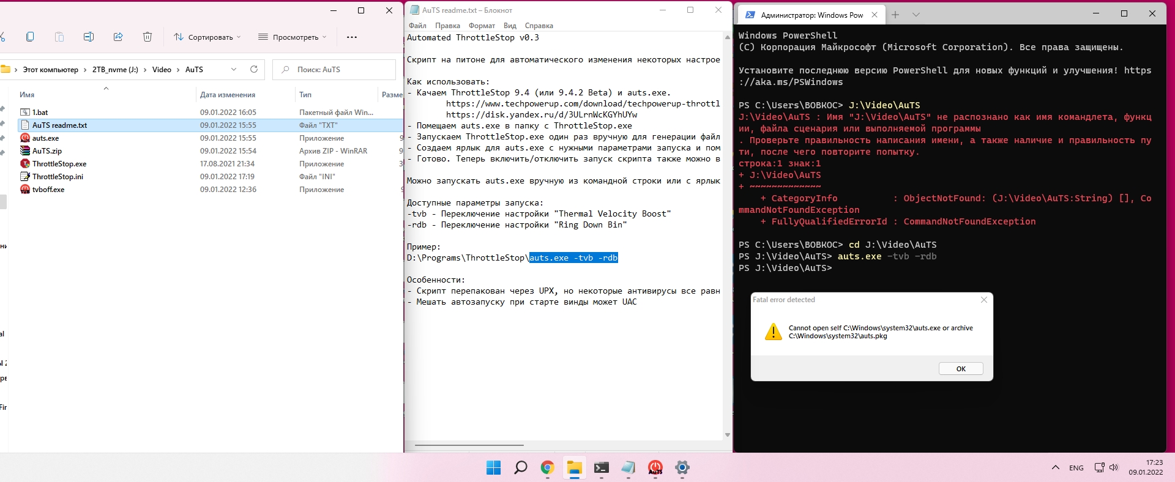
Task: Sort files by Тип column header
Action: tap(305, 95)
